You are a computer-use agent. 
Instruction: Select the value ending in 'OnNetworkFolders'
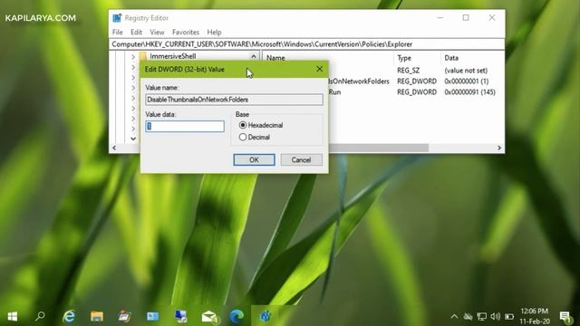[x=359, y=81]
